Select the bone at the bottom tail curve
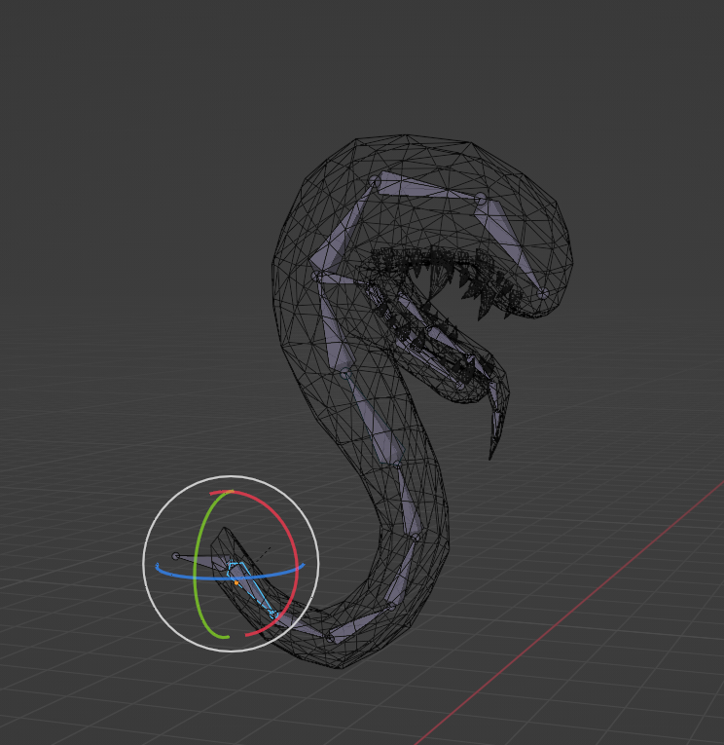724x745 pixels. (x=361, y=622)
